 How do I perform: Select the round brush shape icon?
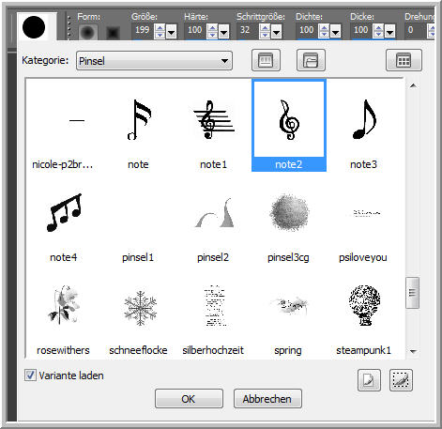point(88,32)
